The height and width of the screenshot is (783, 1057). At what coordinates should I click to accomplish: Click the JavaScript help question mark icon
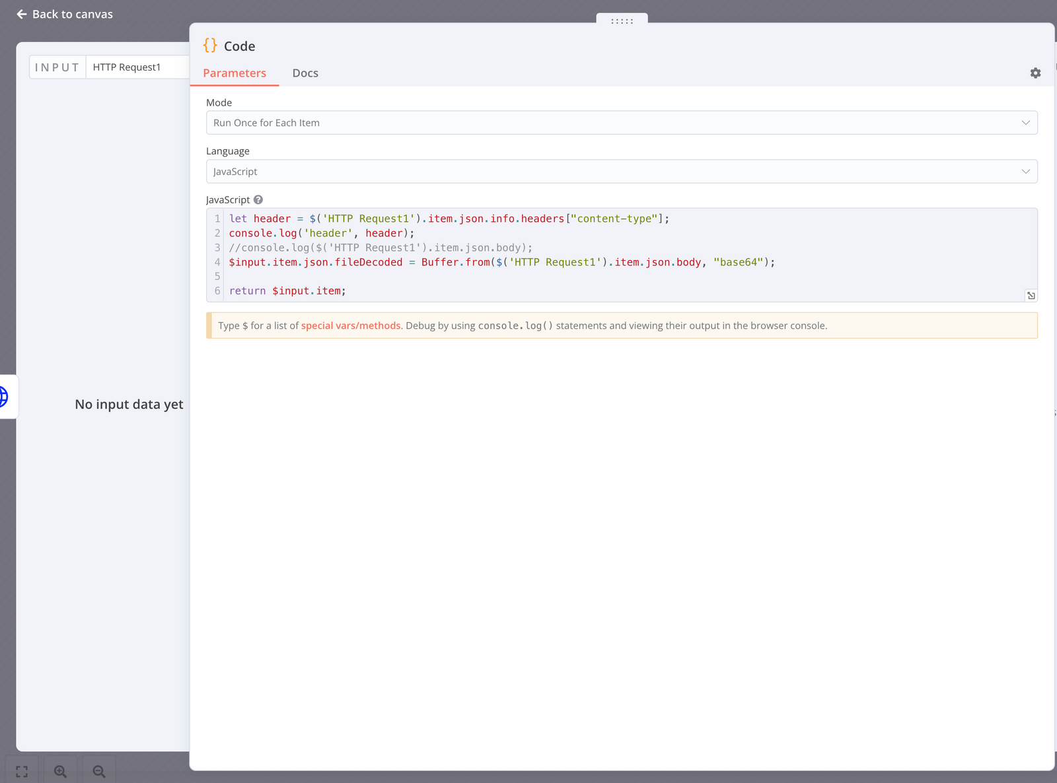[258, 199]
